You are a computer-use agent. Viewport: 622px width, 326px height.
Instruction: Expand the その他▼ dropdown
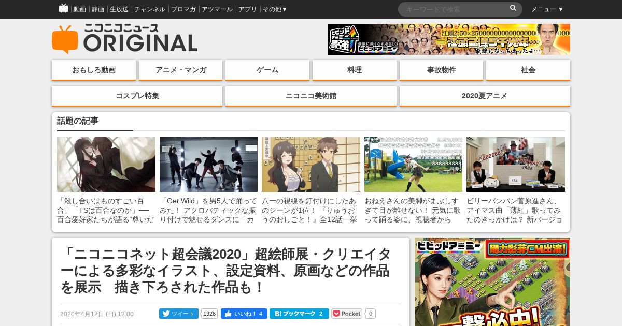pyautogui.click(x=275, y=9)
